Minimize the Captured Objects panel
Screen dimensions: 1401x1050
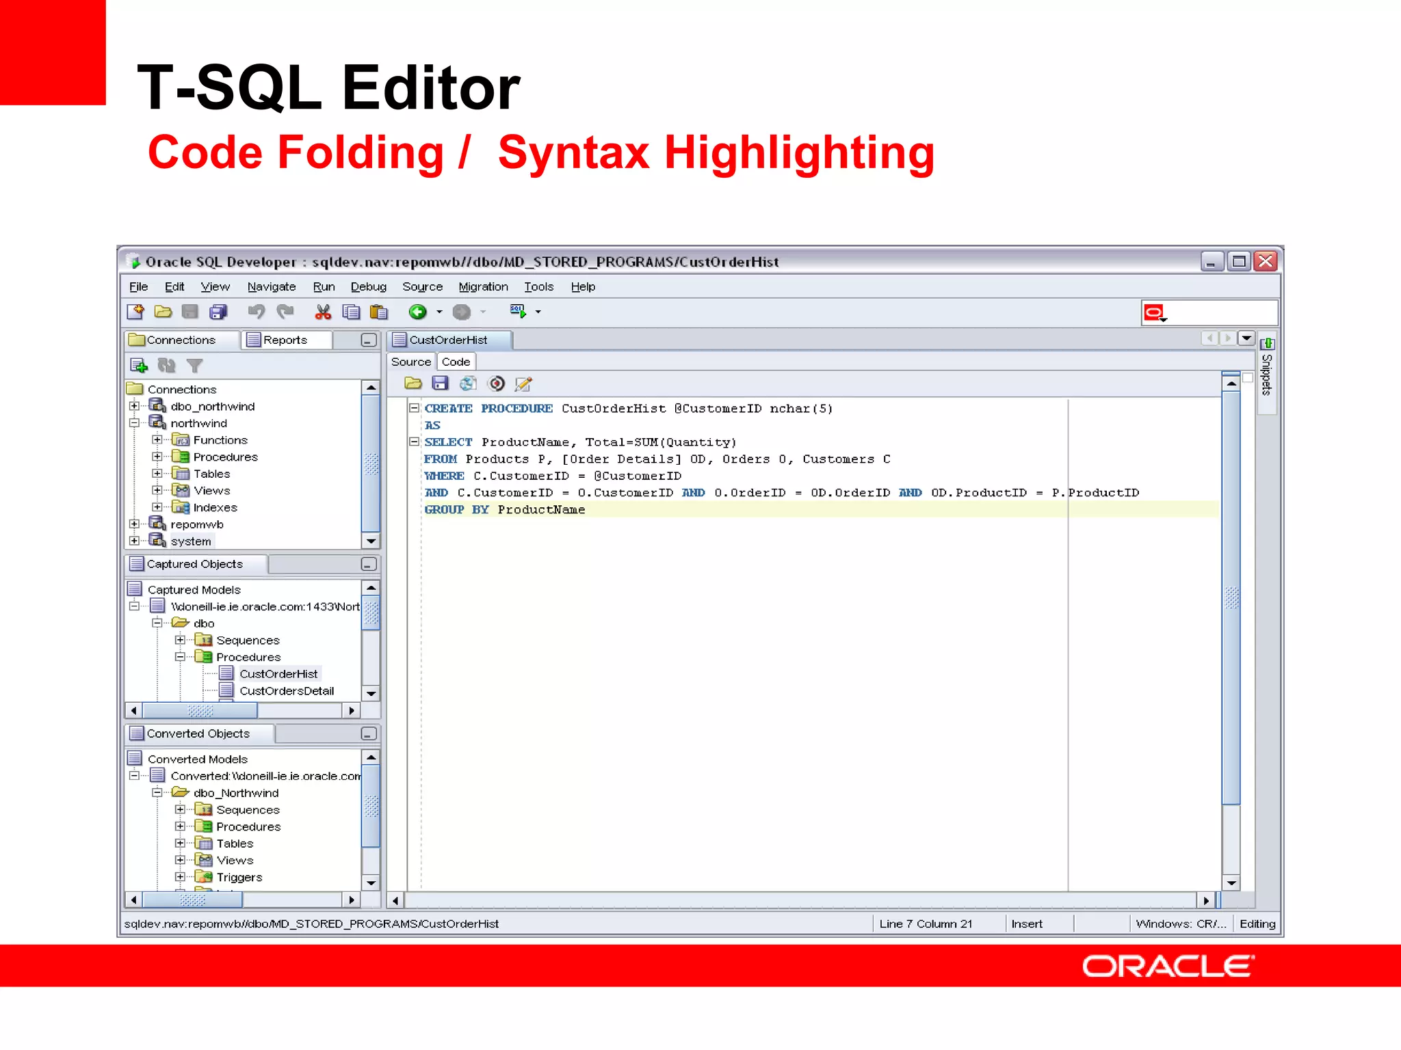[x=368, y=564]
